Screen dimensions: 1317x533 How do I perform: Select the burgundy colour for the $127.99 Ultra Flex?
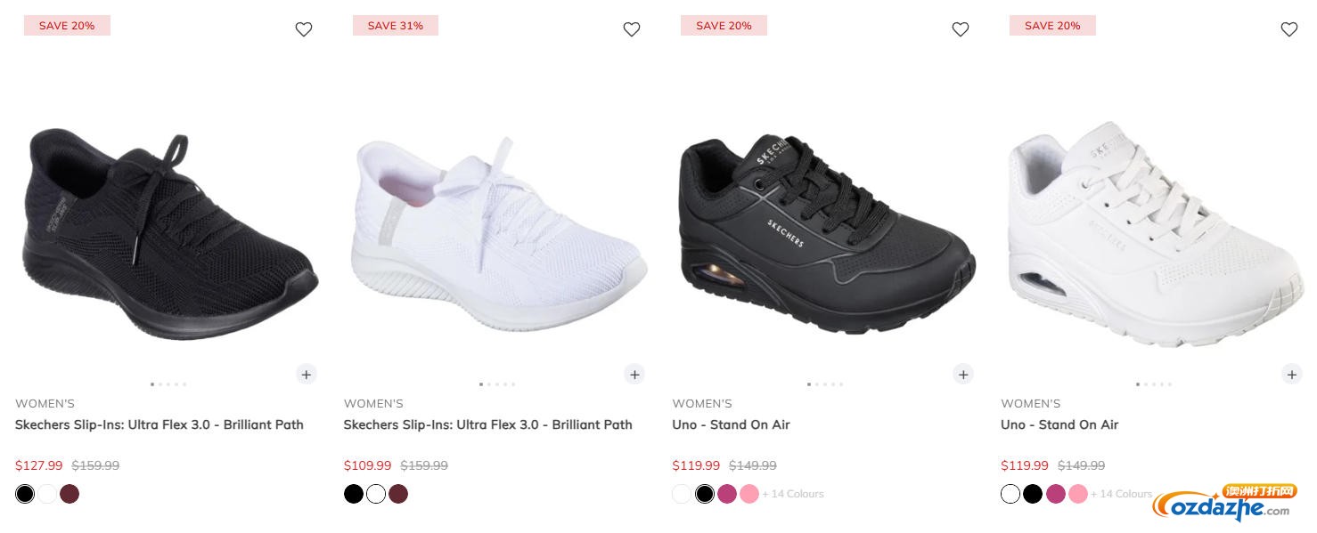70,494
